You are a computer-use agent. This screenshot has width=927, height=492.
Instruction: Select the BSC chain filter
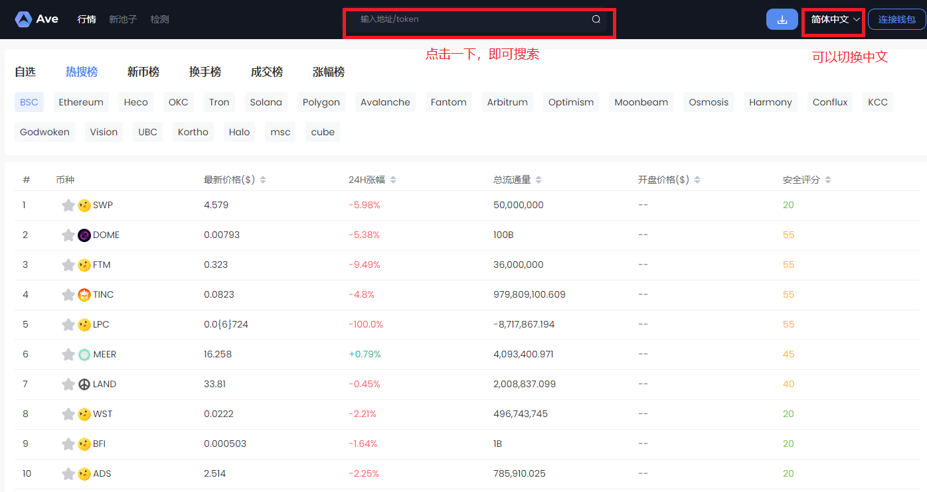tap(29, 102)
